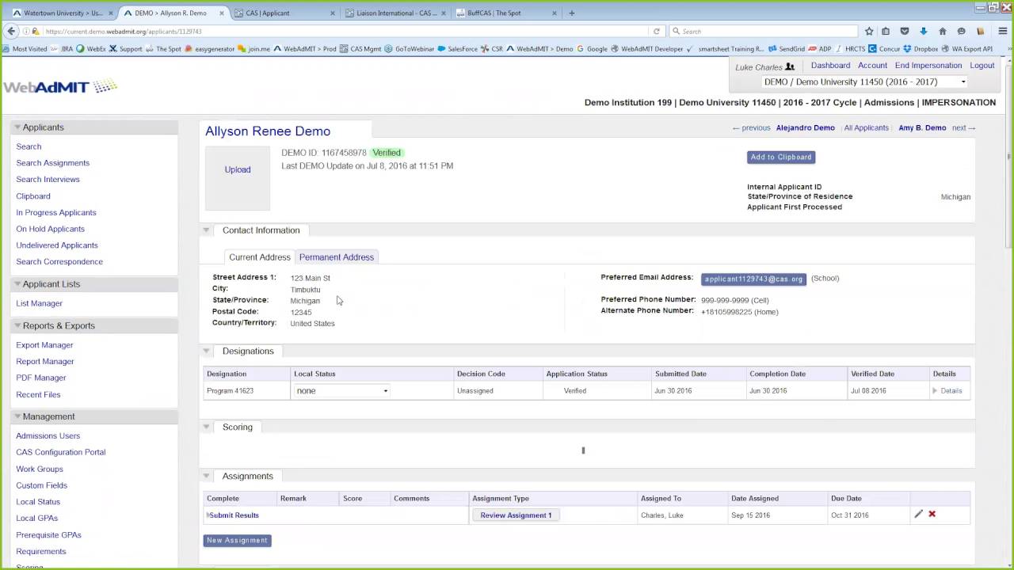
Task: Open the GoToWebinar bookmark
Action: point(410,48)
